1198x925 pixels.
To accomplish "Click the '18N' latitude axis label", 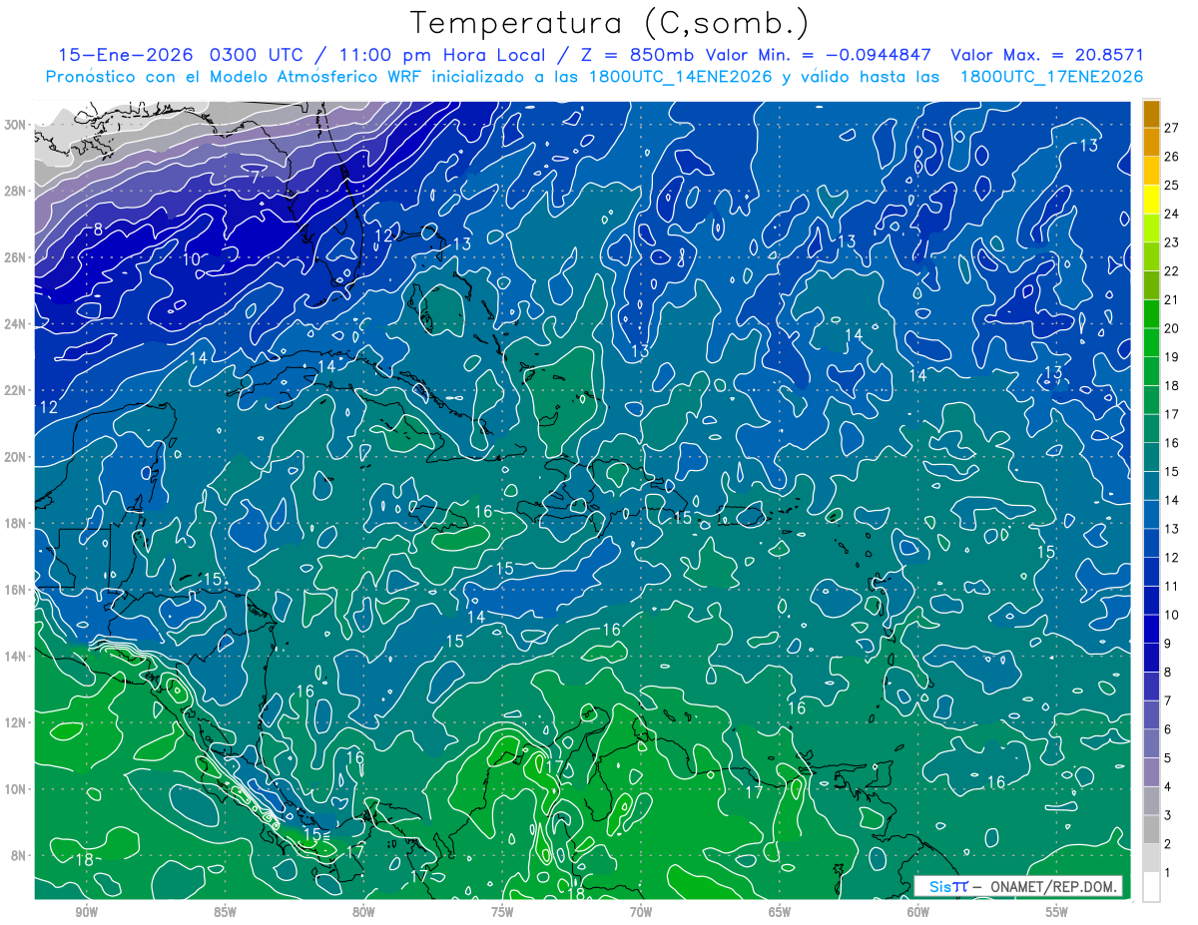I will [x=15, y=523].
